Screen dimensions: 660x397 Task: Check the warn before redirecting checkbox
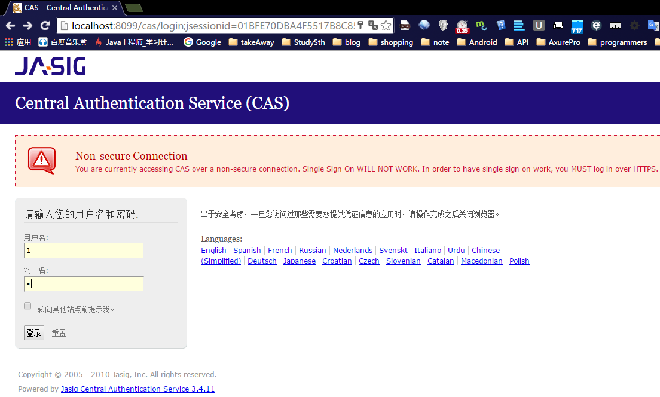click(x=27, y=306)
